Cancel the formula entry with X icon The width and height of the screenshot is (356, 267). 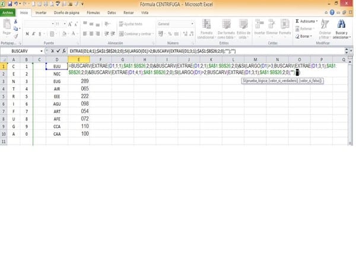click(x=52, y=52)
